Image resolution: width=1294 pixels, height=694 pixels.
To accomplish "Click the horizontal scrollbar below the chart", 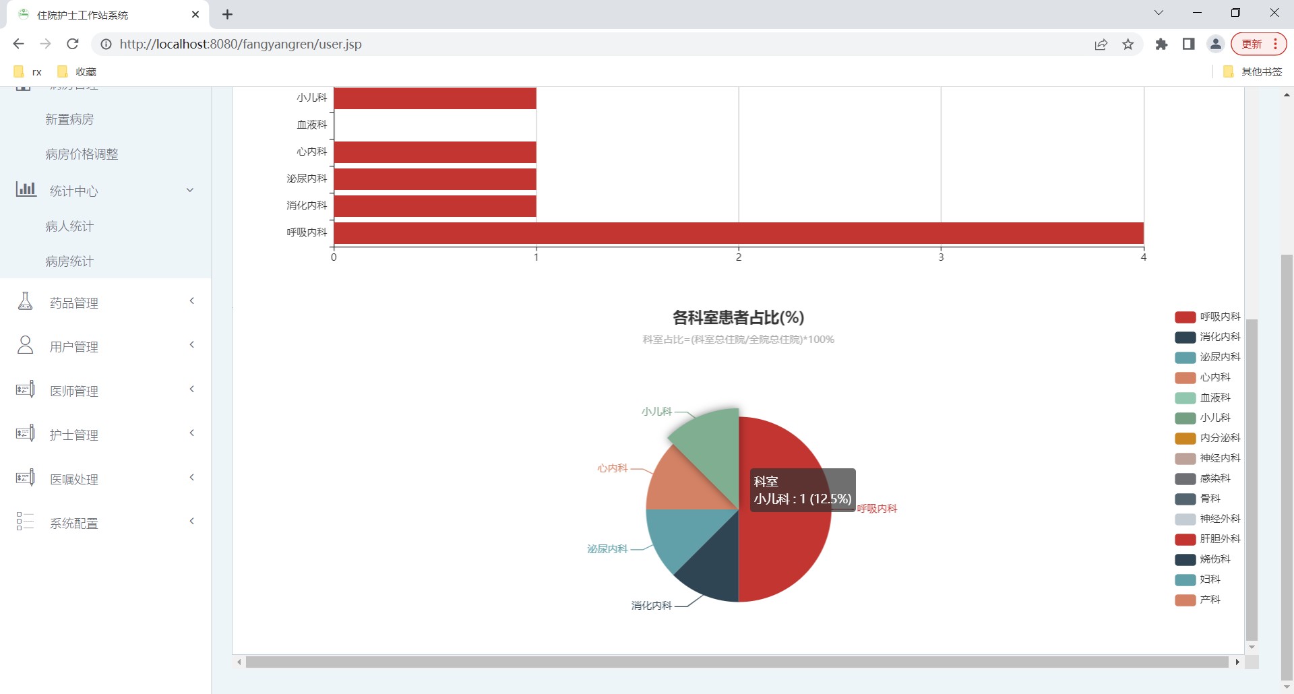I will point(737,662).
